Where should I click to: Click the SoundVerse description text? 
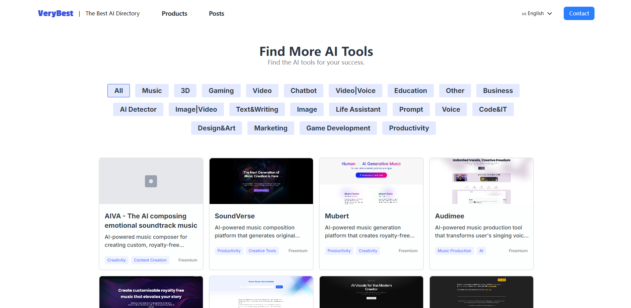tap(257, 231)
